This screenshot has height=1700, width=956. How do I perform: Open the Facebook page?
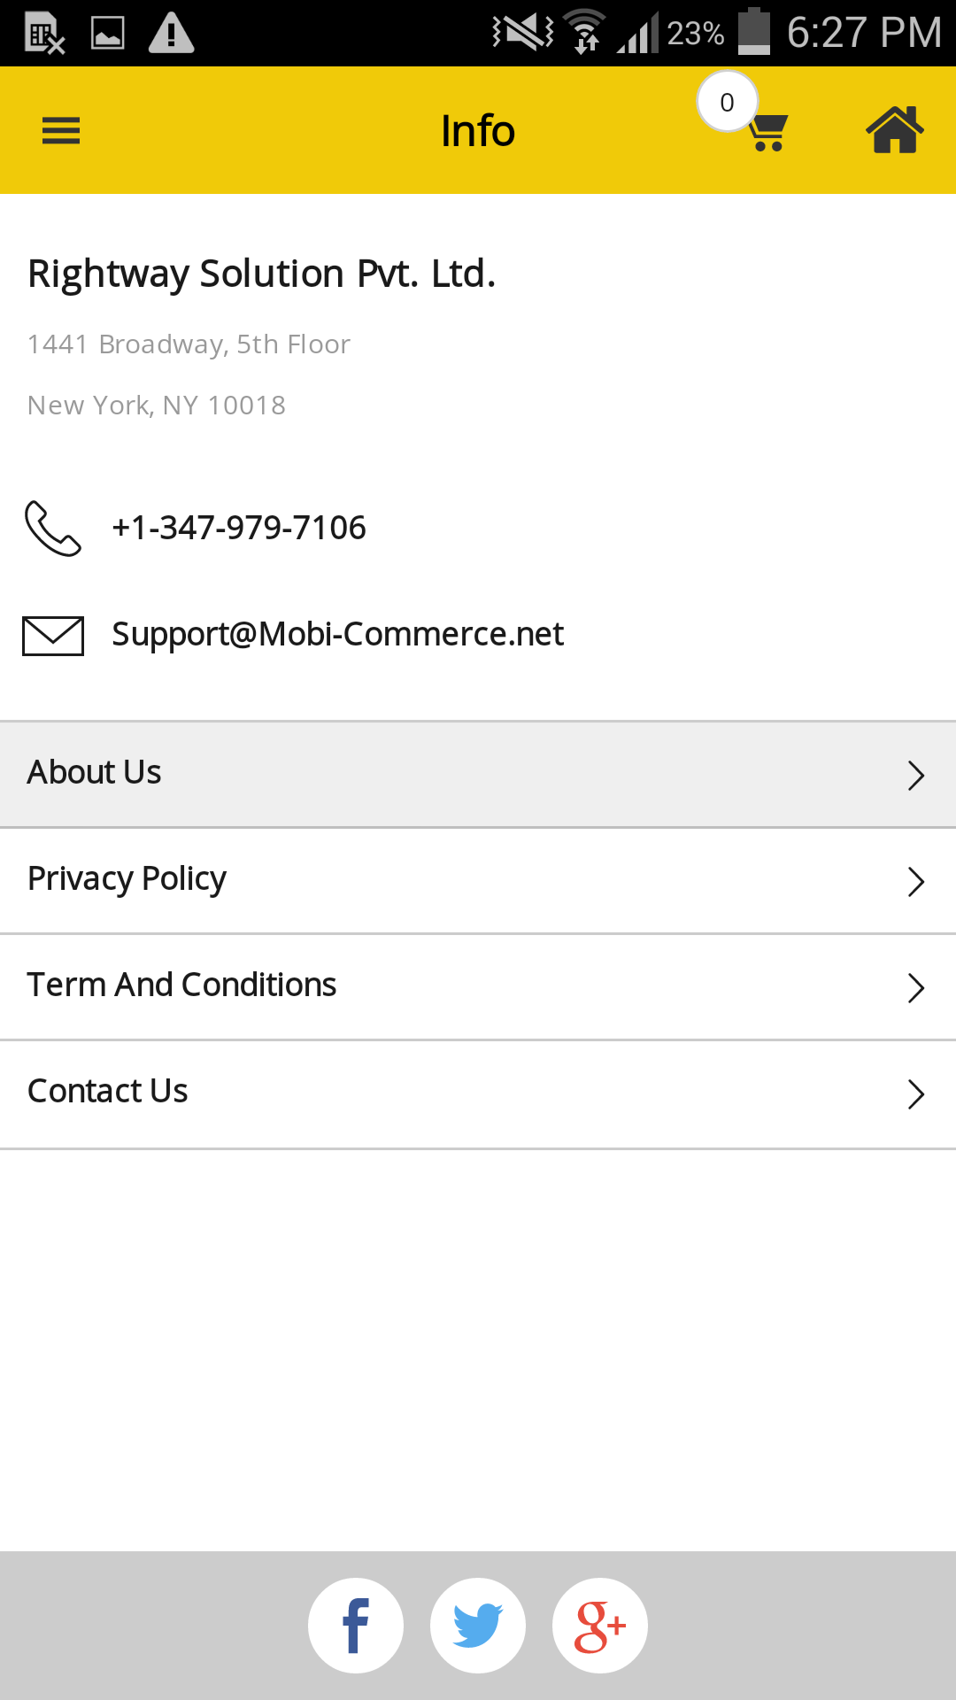(x=356, y=1626)
